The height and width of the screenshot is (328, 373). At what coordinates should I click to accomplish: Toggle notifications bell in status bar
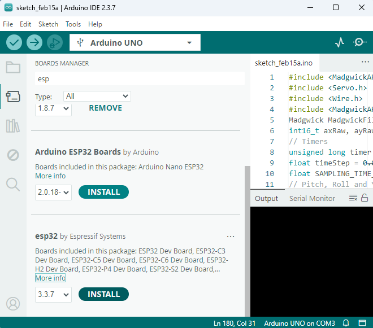pyautogui.click(x=346, y=323)
